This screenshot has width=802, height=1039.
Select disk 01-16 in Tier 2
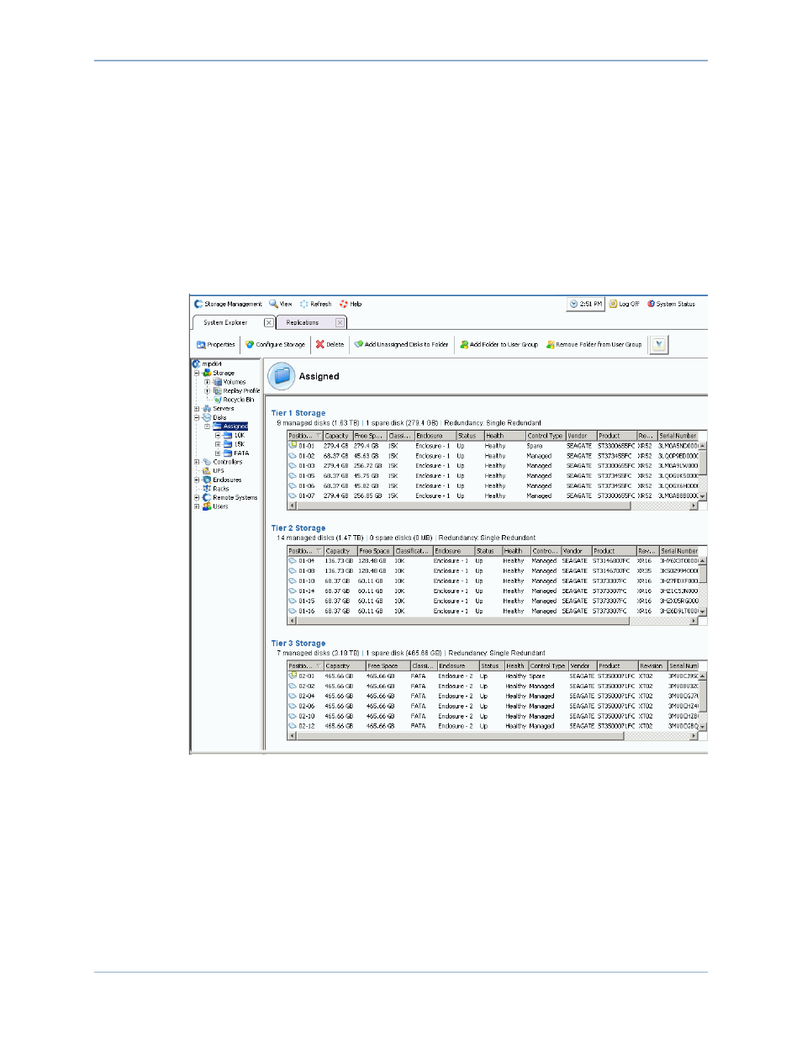click(x=493, y=612)
